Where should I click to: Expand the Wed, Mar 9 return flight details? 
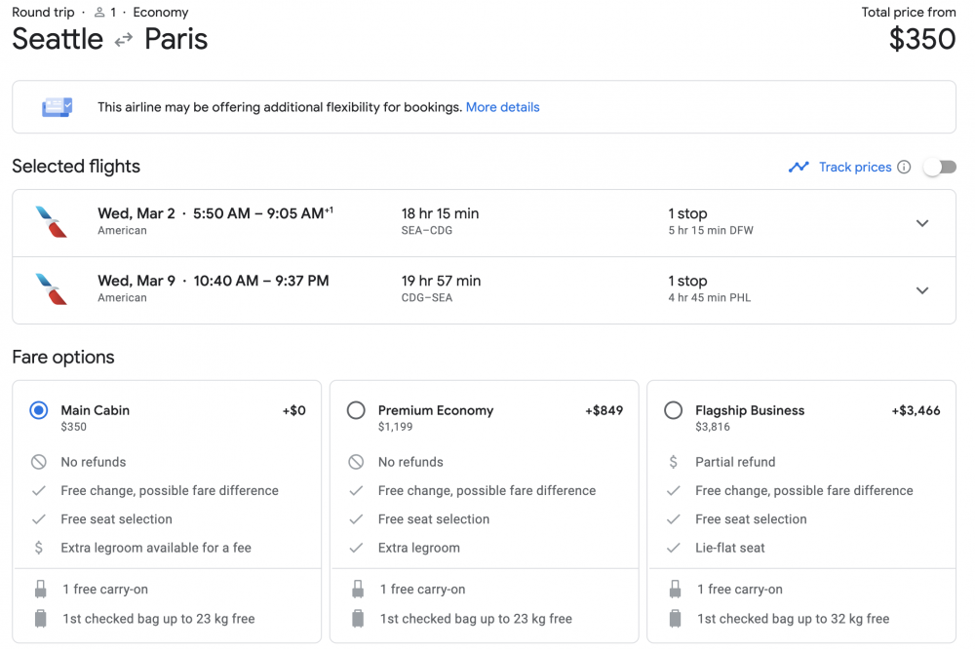tap(922, 290)
